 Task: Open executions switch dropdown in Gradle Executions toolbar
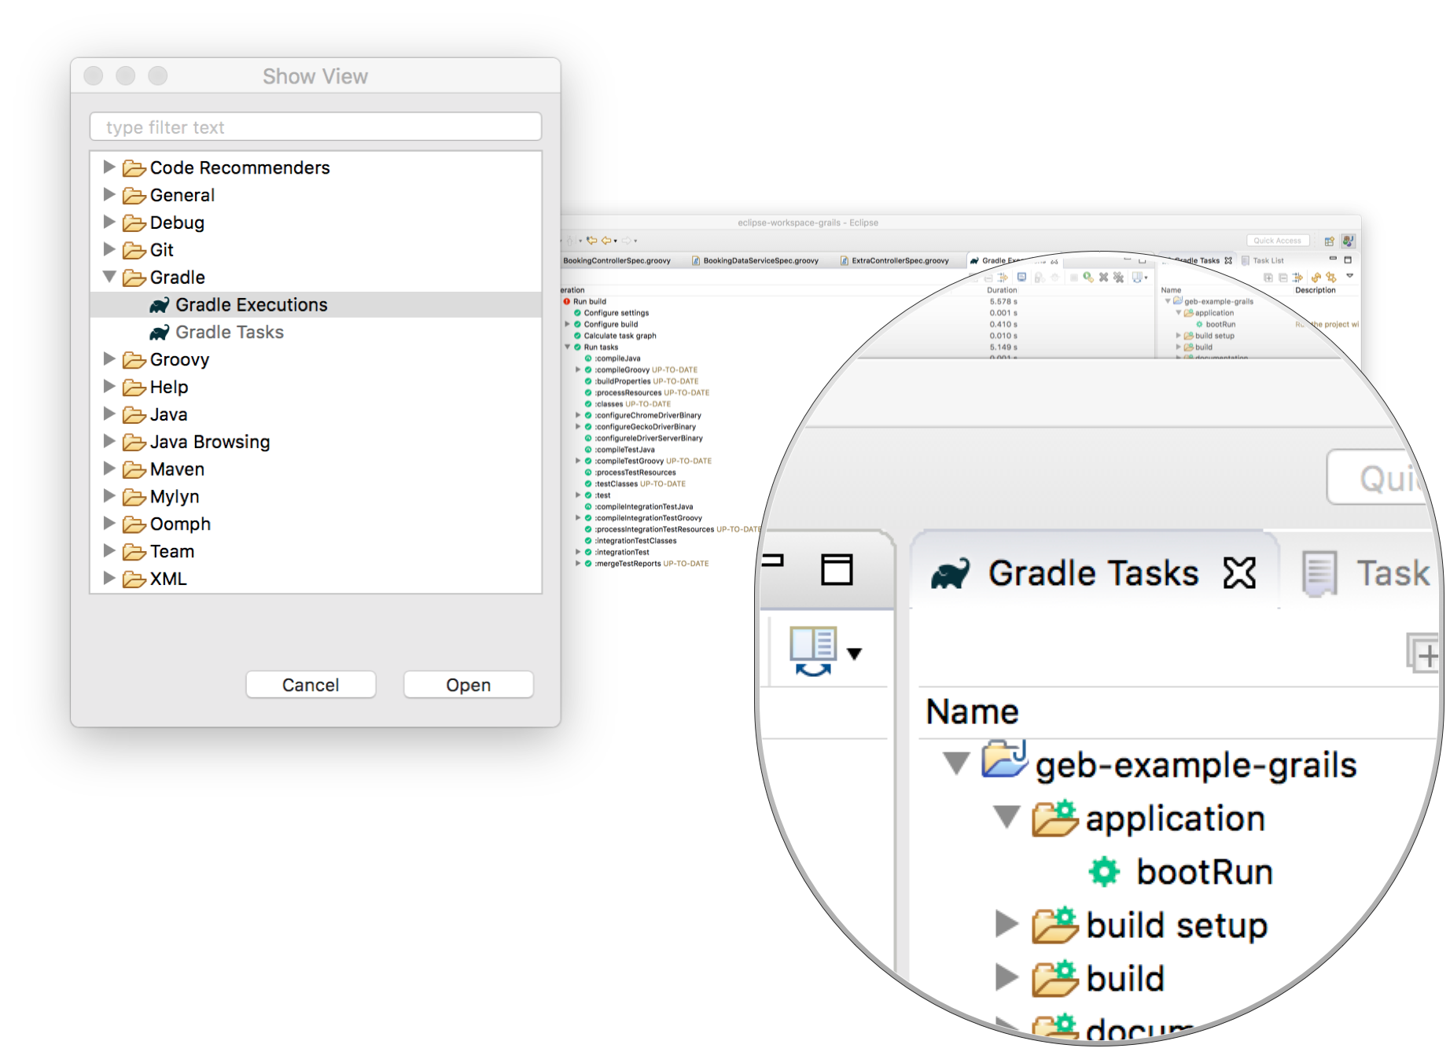(x=1140, y=278)
